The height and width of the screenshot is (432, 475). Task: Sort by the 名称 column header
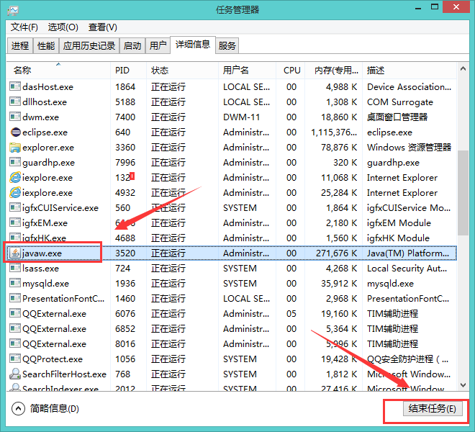point(58,71)
